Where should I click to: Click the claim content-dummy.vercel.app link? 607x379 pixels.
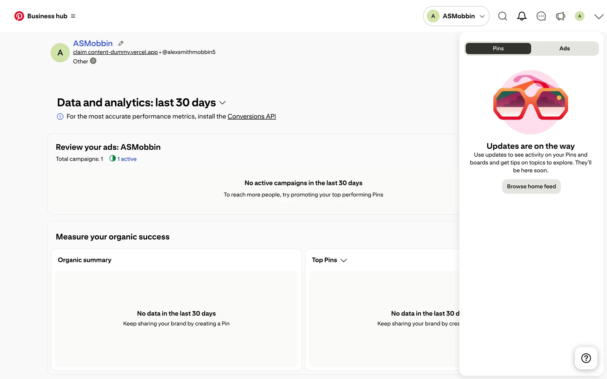115,52
